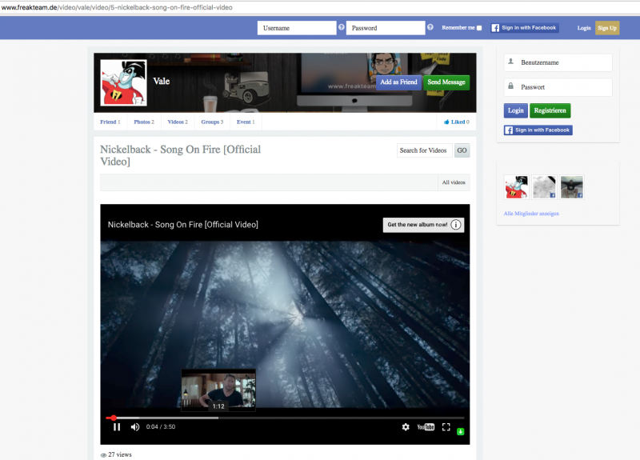Image resolution: width=640 pixels, height=460 pixels.
Task: Open the third member thumbnail in sidebar
Action: pyautogui.click(x=572, y=187)
